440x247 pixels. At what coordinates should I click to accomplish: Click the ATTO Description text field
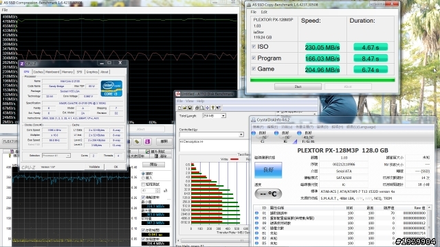click(214, 145)
